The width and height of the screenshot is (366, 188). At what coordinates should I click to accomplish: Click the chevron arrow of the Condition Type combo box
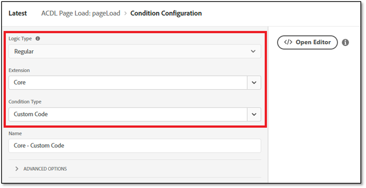pyautogui.click(x=254, y=114)
